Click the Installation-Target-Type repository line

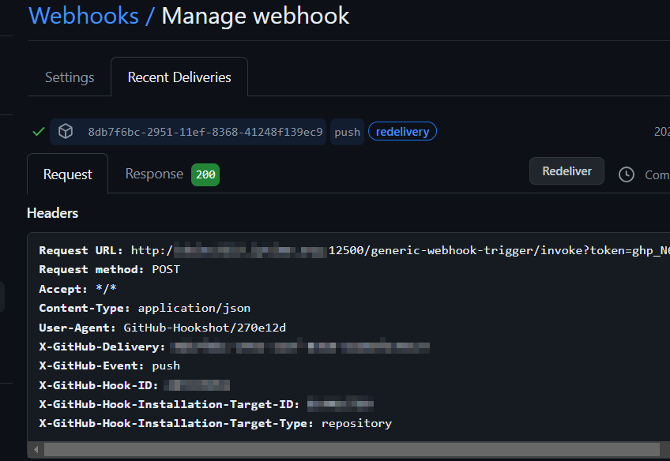click(216, 423)
